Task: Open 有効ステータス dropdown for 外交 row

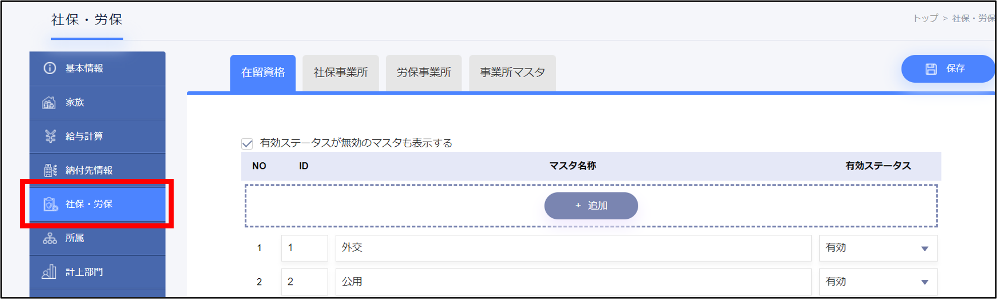Action: (878, 248)
